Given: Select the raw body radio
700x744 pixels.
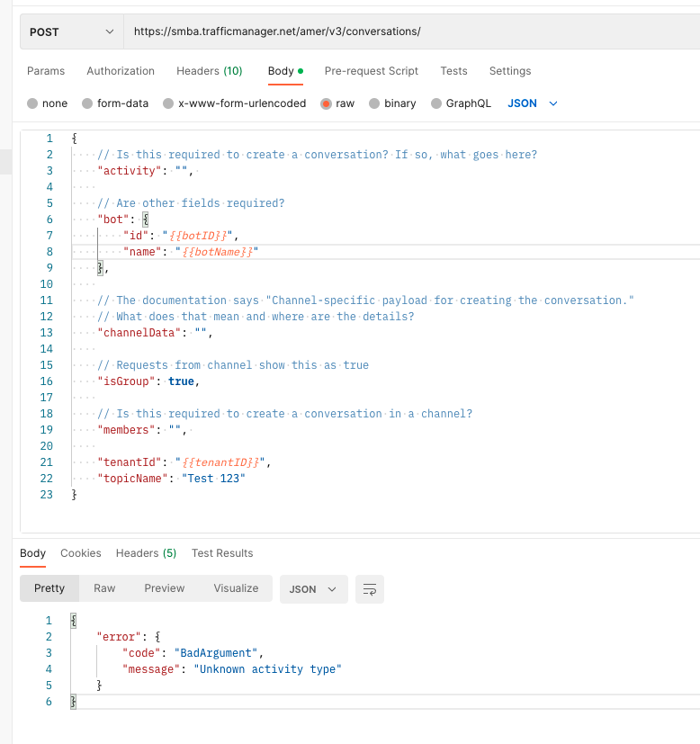Looking at the screenshot, I should [x=326, y=103].
